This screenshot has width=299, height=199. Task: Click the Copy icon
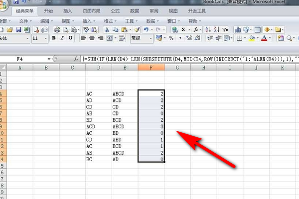(116, 30)
